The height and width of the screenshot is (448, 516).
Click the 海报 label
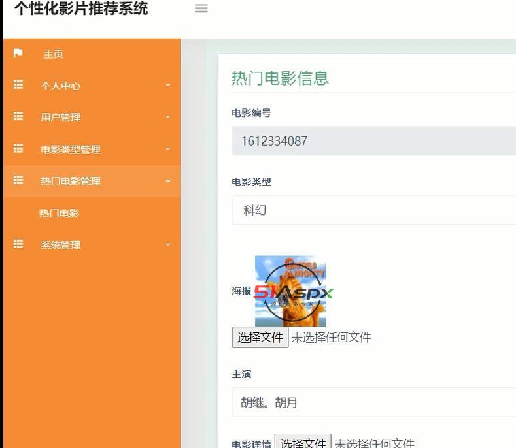point(241,291)
